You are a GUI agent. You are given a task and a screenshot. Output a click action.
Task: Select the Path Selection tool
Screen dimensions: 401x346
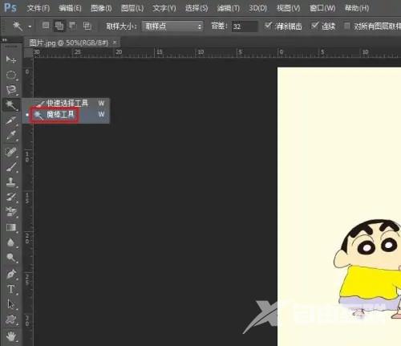[x=11, y=305]
